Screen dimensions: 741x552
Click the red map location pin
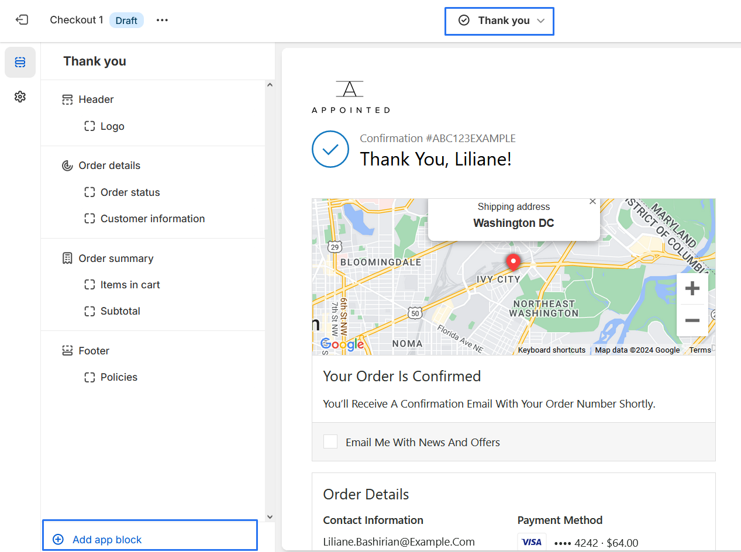click(513, 263)
